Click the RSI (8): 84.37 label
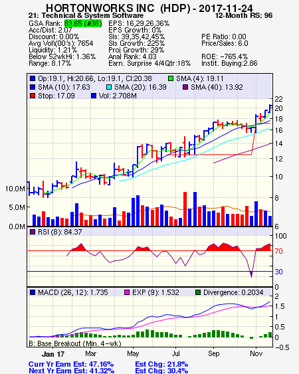Image resolution: width=299 pixels, height=374 pixels. click(x=60, y=232)
